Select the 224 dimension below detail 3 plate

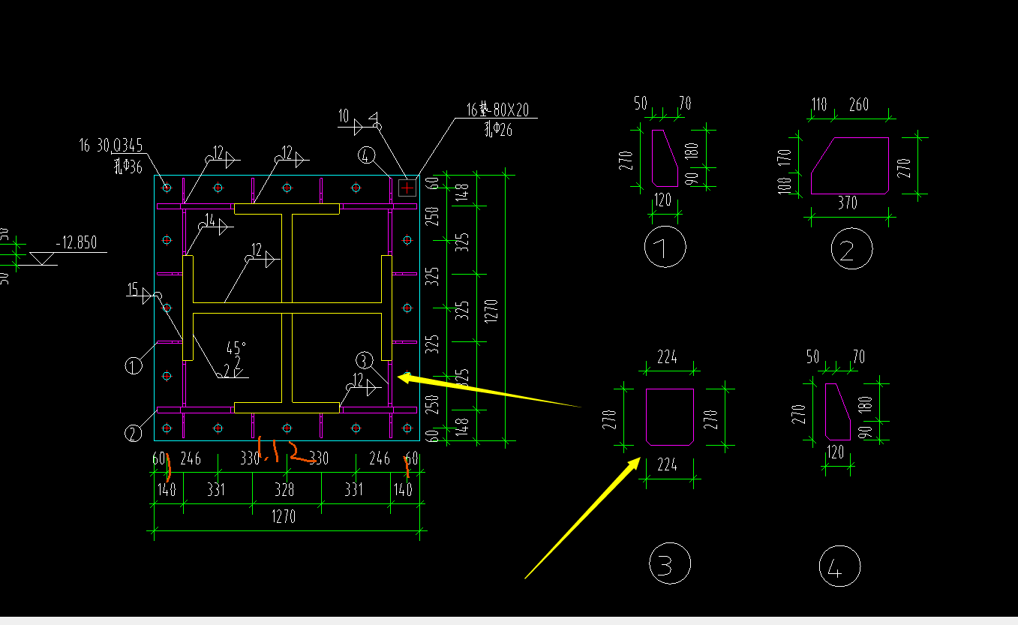(x=667, y=465)
